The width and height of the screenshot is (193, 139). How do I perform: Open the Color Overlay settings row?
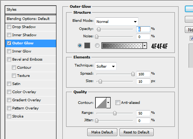30,92
